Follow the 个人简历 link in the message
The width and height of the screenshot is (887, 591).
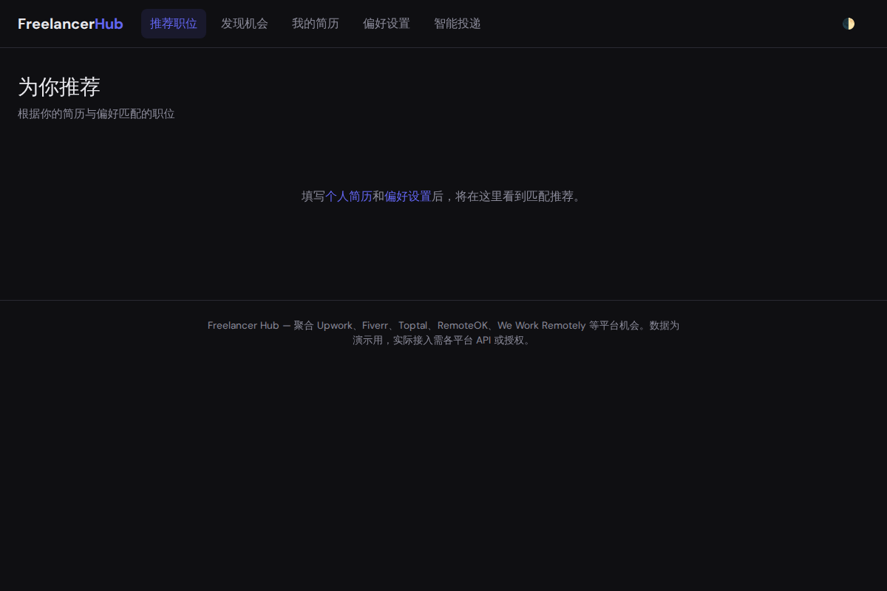tap(349, 197)
